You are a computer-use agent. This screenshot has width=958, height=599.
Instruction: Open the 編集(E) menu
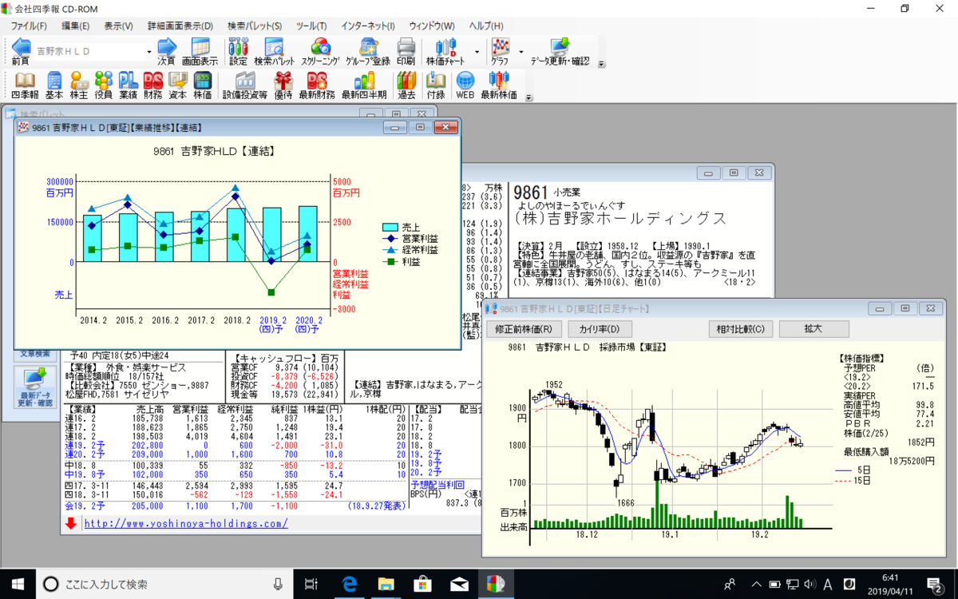75,26
